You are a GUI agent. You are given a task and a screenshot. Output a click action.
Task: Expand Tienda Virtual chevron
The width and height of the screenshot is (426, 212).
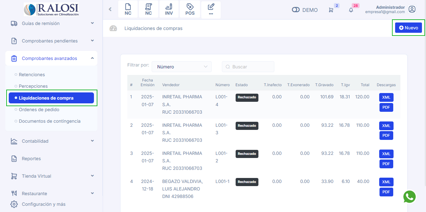point(92,176)
